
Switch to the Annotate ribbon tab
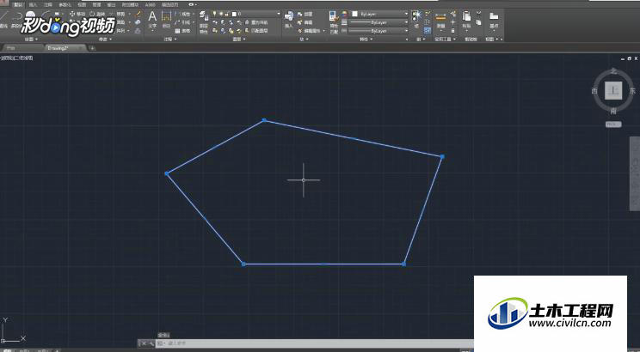48,5
